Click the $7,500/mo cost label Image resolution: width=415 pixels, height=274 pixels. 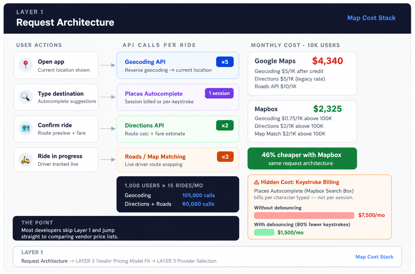coord(371,215)
